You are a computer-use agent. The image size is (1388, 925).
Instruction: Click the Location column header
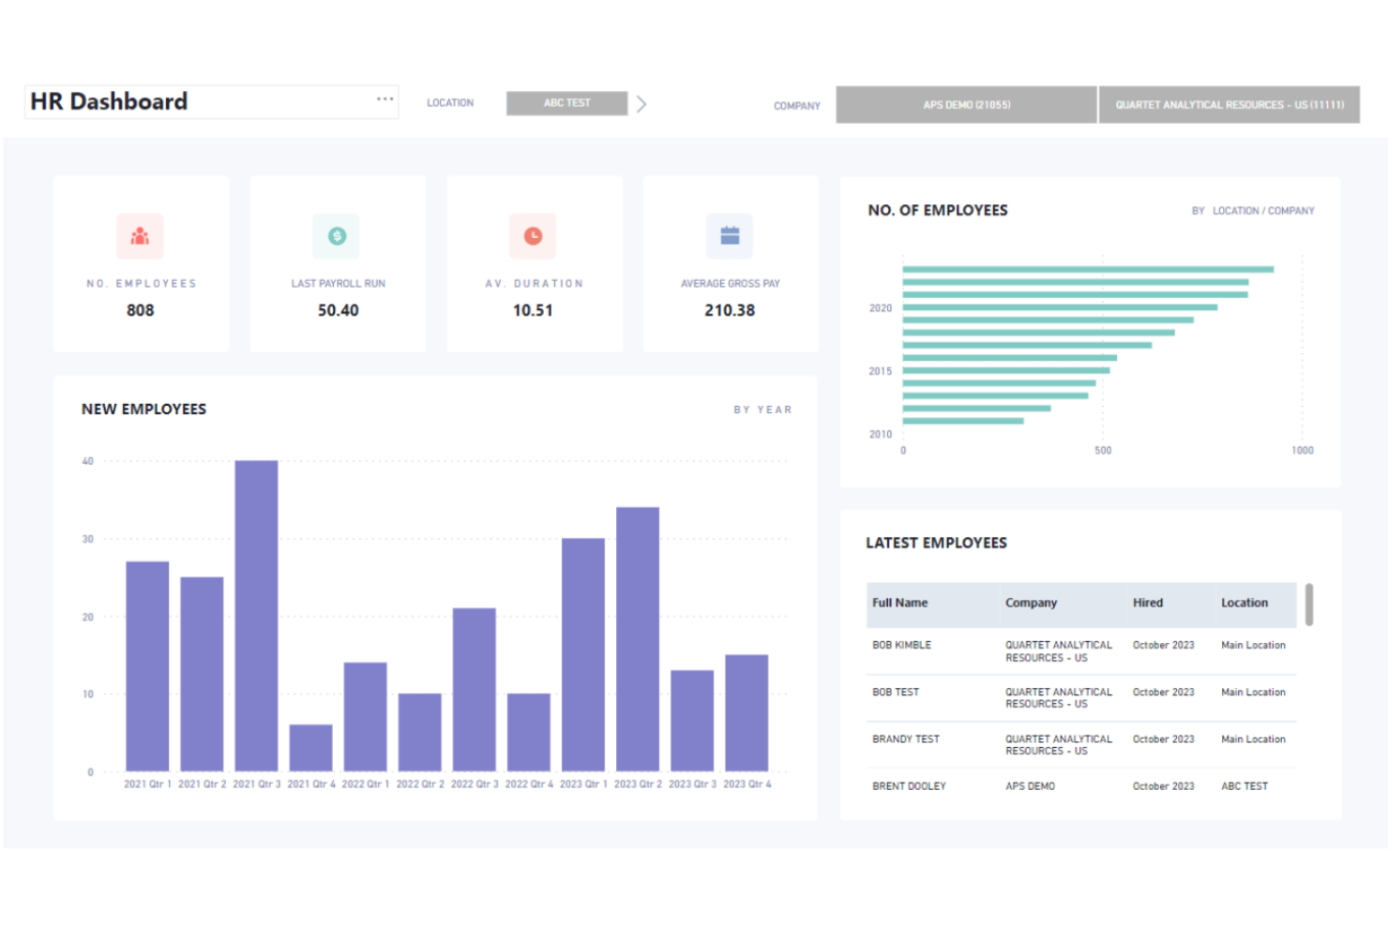pos(1245,604)
